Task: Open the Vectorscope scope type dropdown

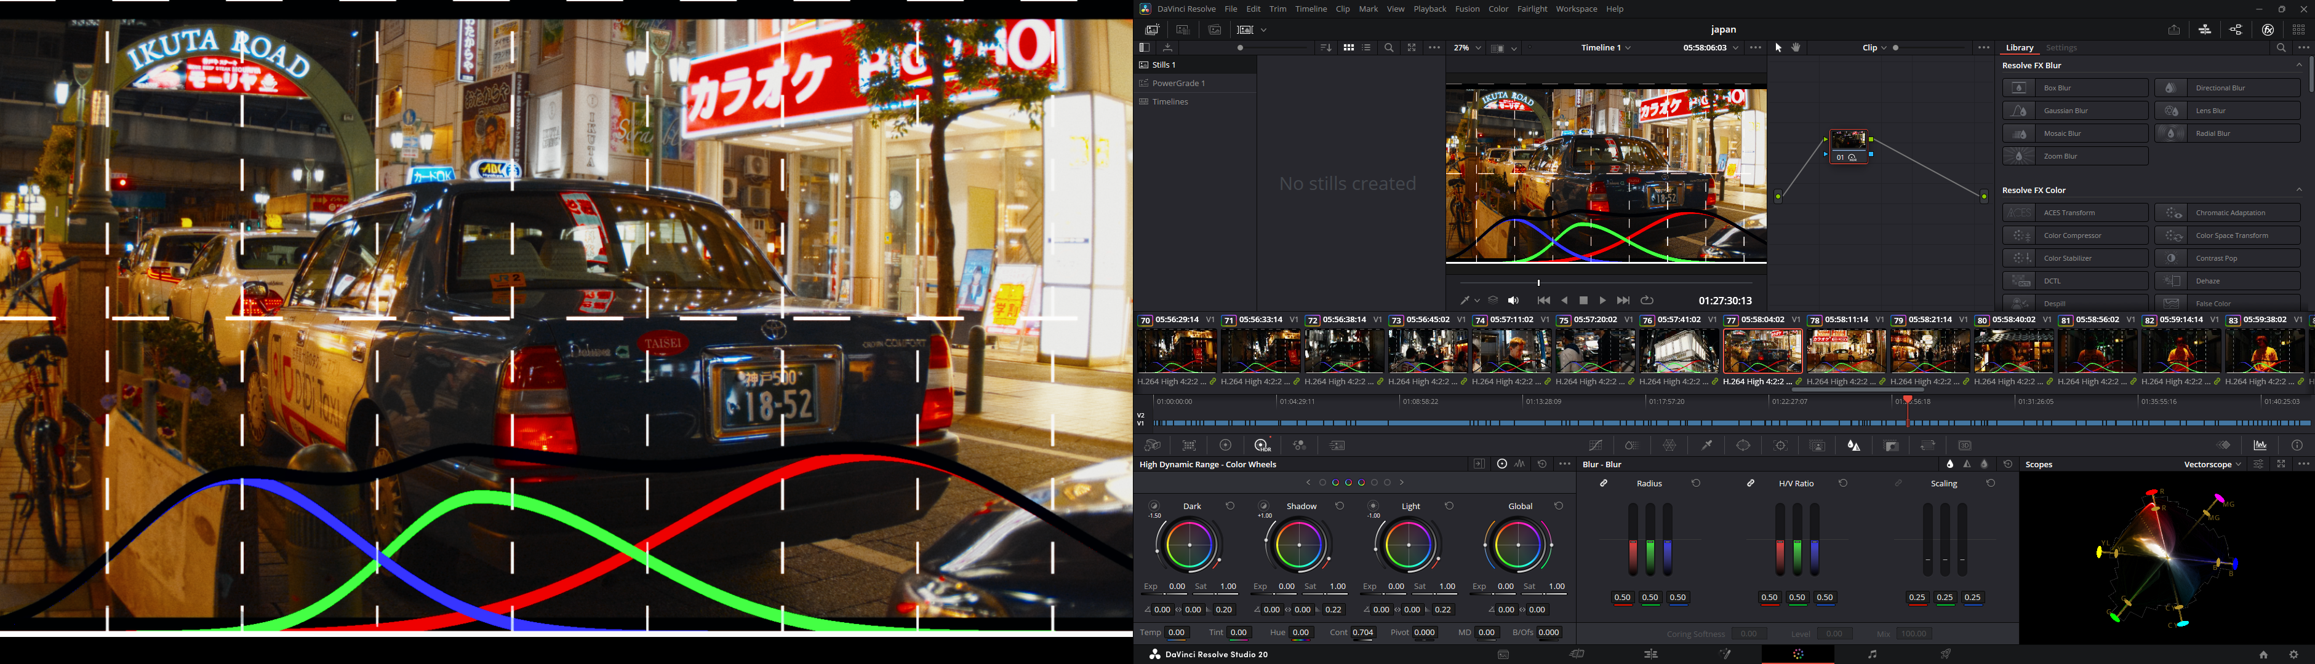Action: [x=2213, y=464]
